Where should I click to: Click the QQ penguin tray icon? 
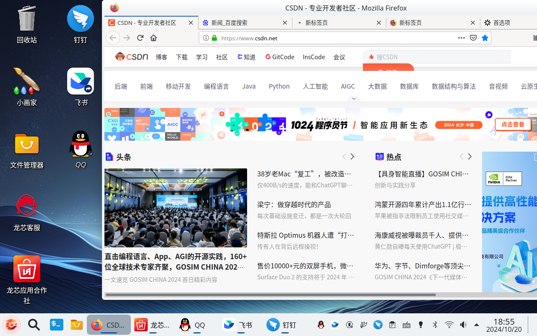[321, 325]
